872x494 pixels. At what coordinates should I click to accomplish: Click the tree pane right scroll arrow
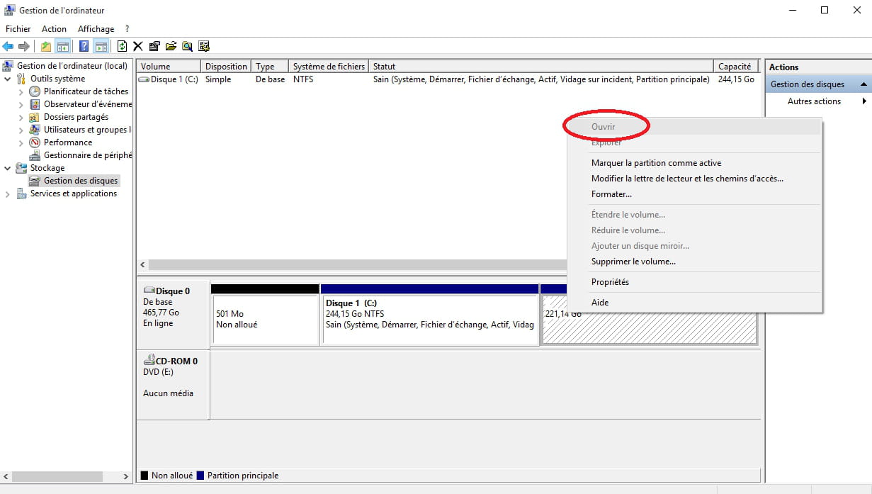point(126,477)
